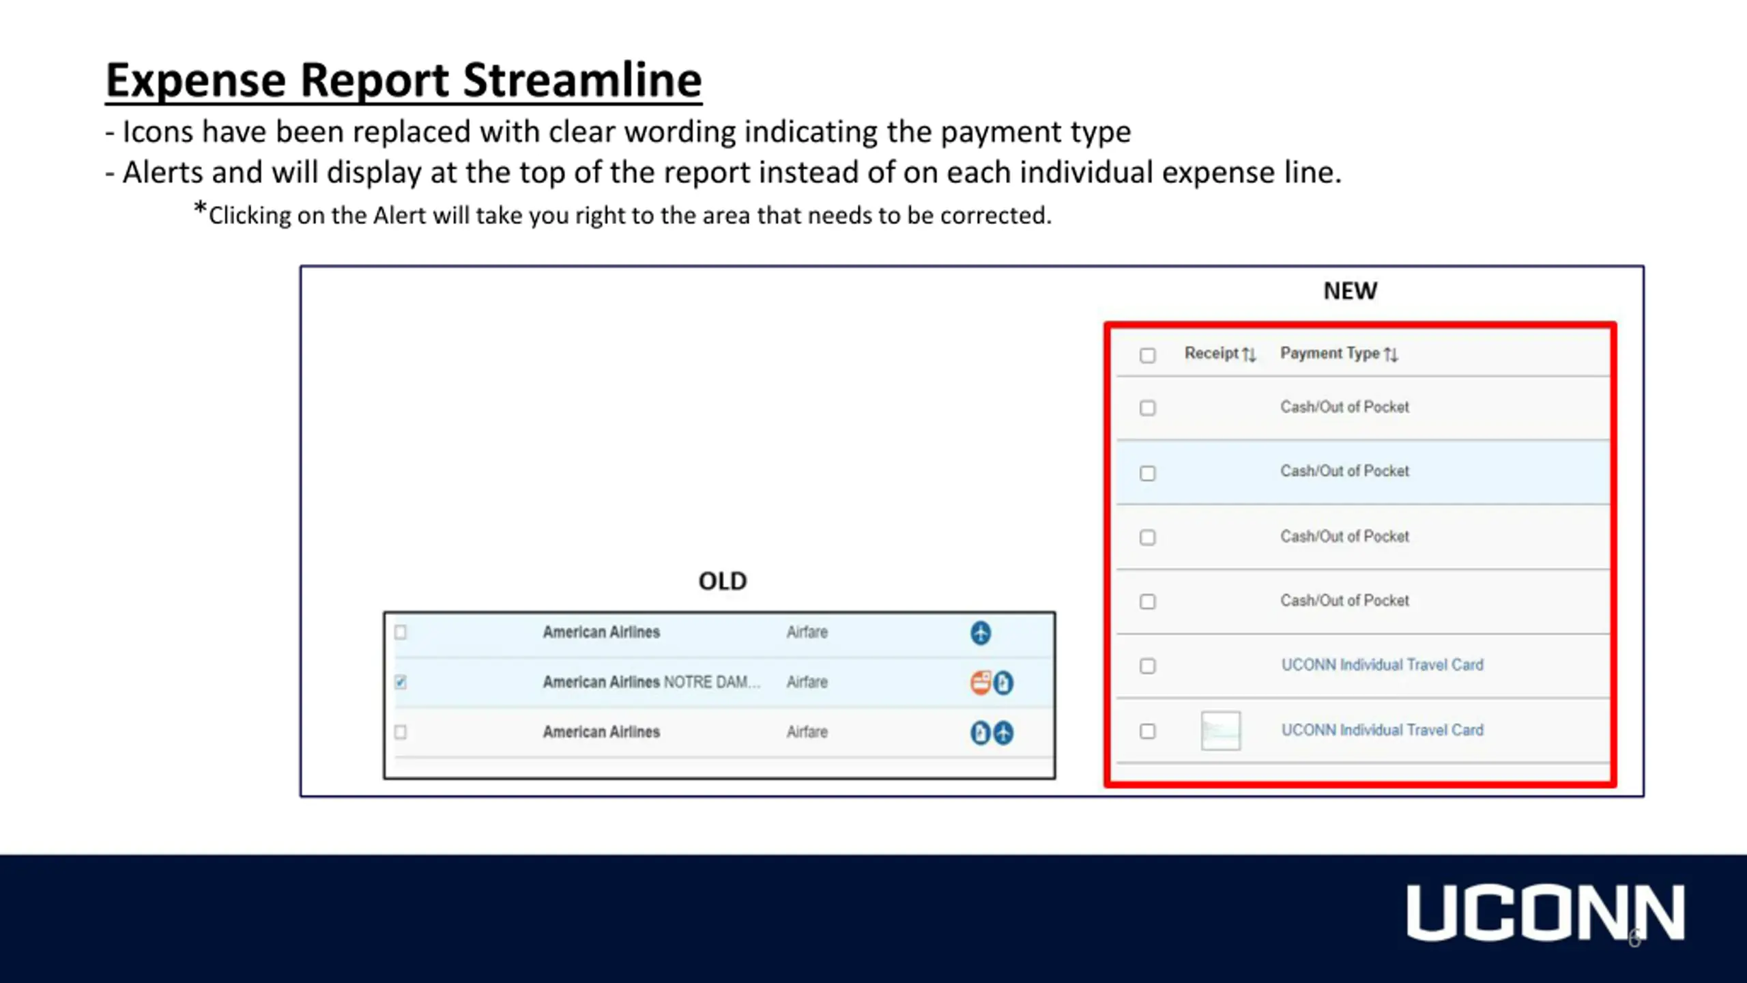Viewport: 1747px width, 983px height.
Task: Click the airplane icon next to the receipt icon on the last OLD row
Action: click(1003, 732)
